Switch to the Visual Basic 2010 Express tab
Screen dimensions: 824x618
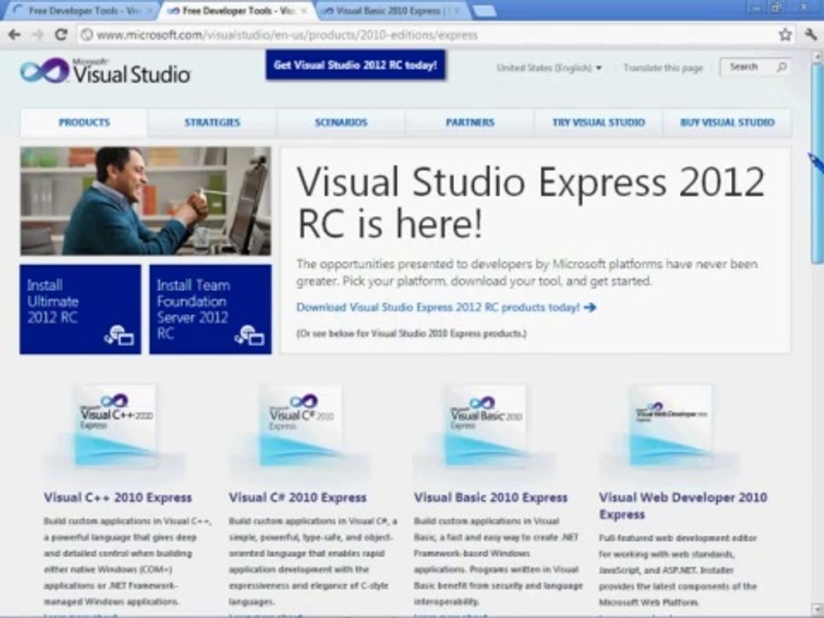[x=391, y=10]
